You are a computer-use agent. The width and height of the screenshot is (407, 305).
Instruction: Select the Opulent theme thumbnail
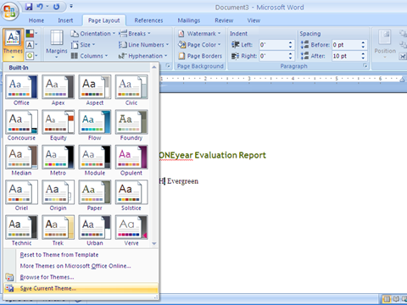pos(131,160)
